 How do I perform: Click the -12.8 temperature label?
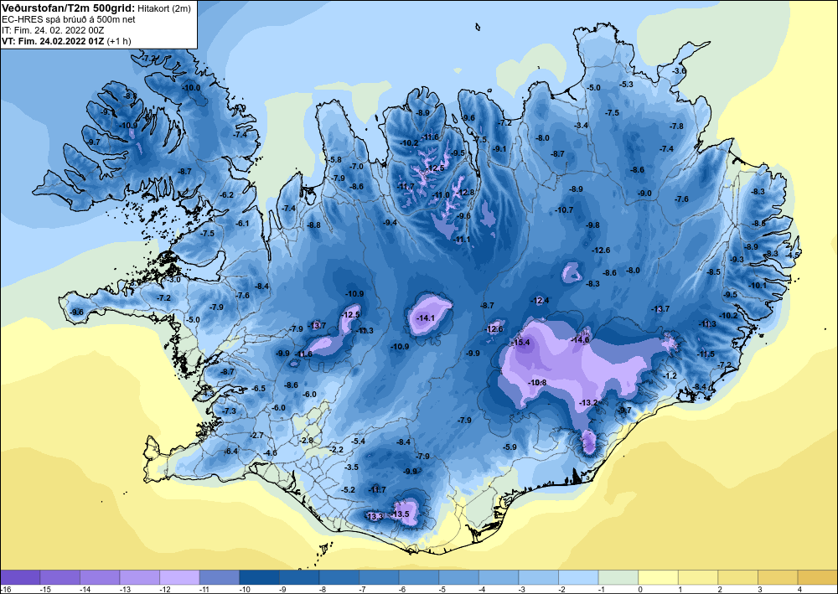(465, 193)
